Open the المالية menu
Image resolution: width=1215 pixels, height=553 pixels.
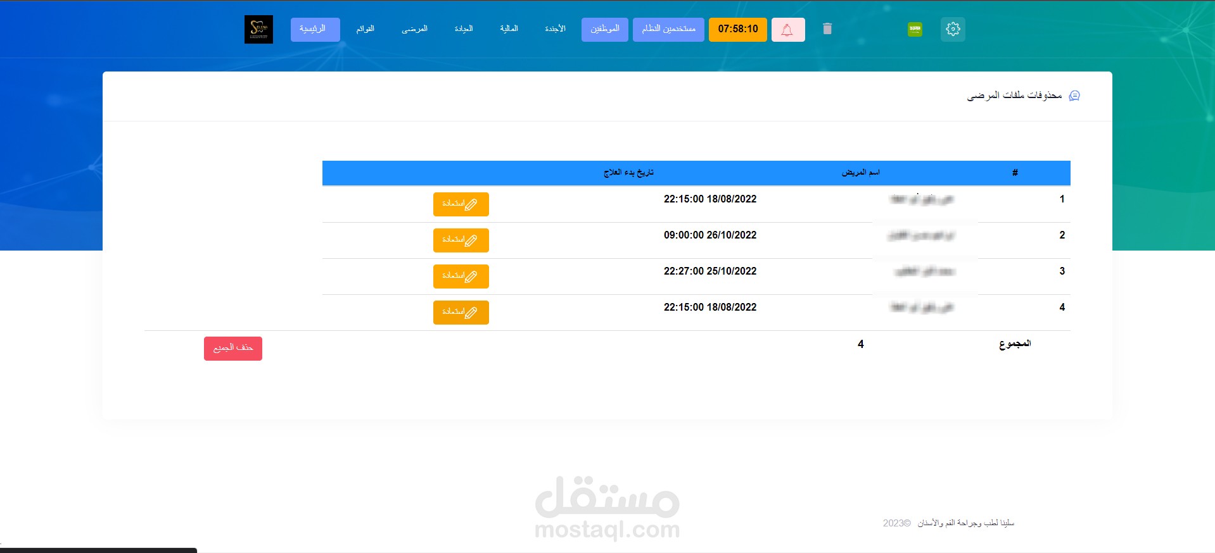coord(509,29)
